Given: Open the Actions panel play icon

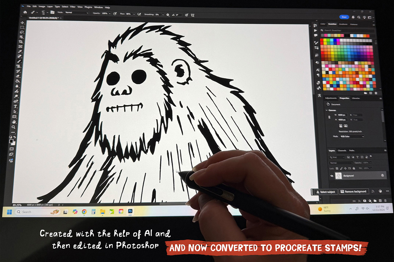Looking at the screenshot, I should click(x=316, y=30).
